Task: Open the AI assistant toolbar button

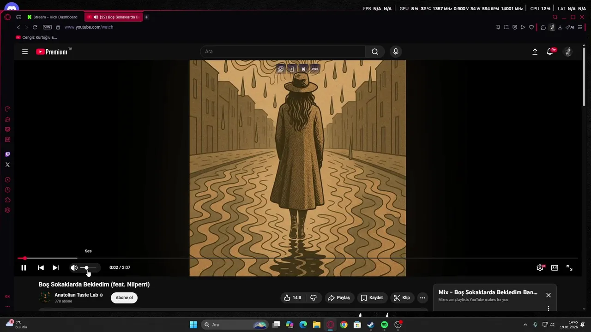Action: click(x=570, y=27)
